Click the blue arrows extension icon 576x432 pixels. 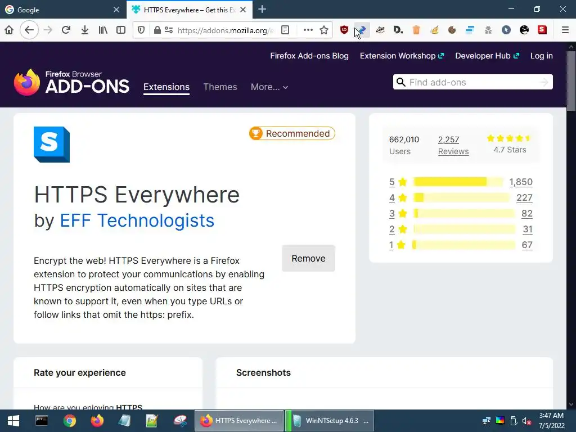362,30
